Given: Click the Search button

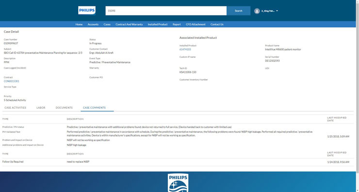Looking at the screenshot, I should pyautogui.click(x=238, y=11).
